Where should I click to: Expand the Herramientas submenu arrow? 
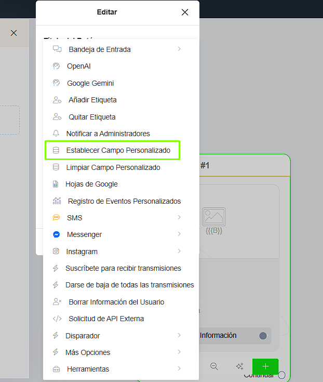pyautogui.click(x=179, y=368)
